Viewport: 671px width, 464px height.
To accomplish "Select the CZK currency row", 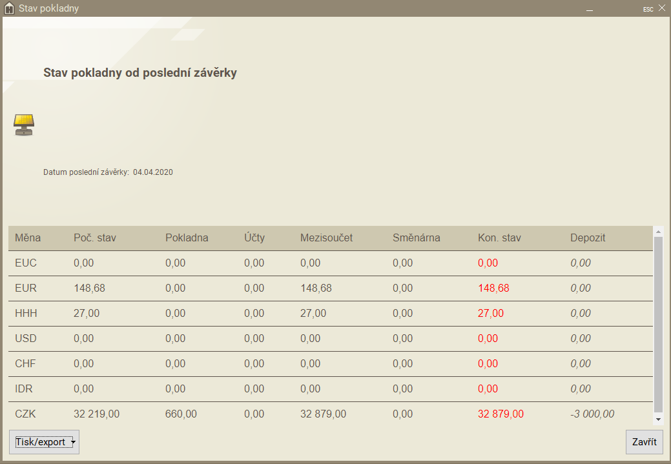I will click(x=25, y=414).
